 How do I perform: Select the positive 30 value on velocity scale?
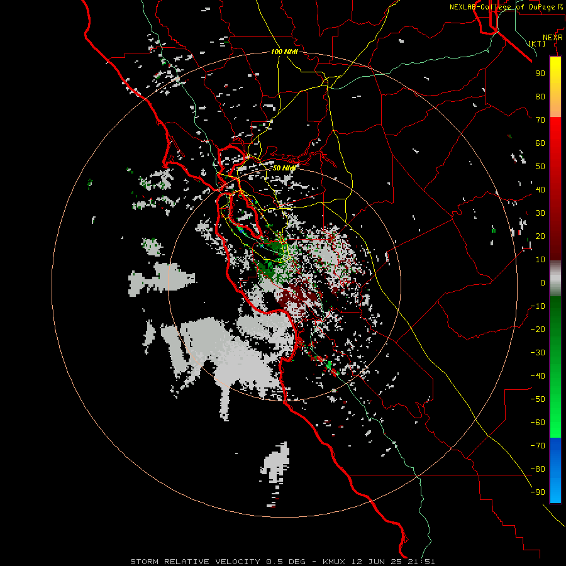(540, 213)
